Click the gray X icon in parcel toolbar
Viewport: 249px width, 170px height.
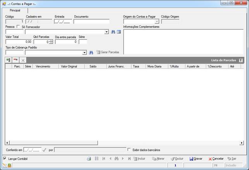pos(23,60)
